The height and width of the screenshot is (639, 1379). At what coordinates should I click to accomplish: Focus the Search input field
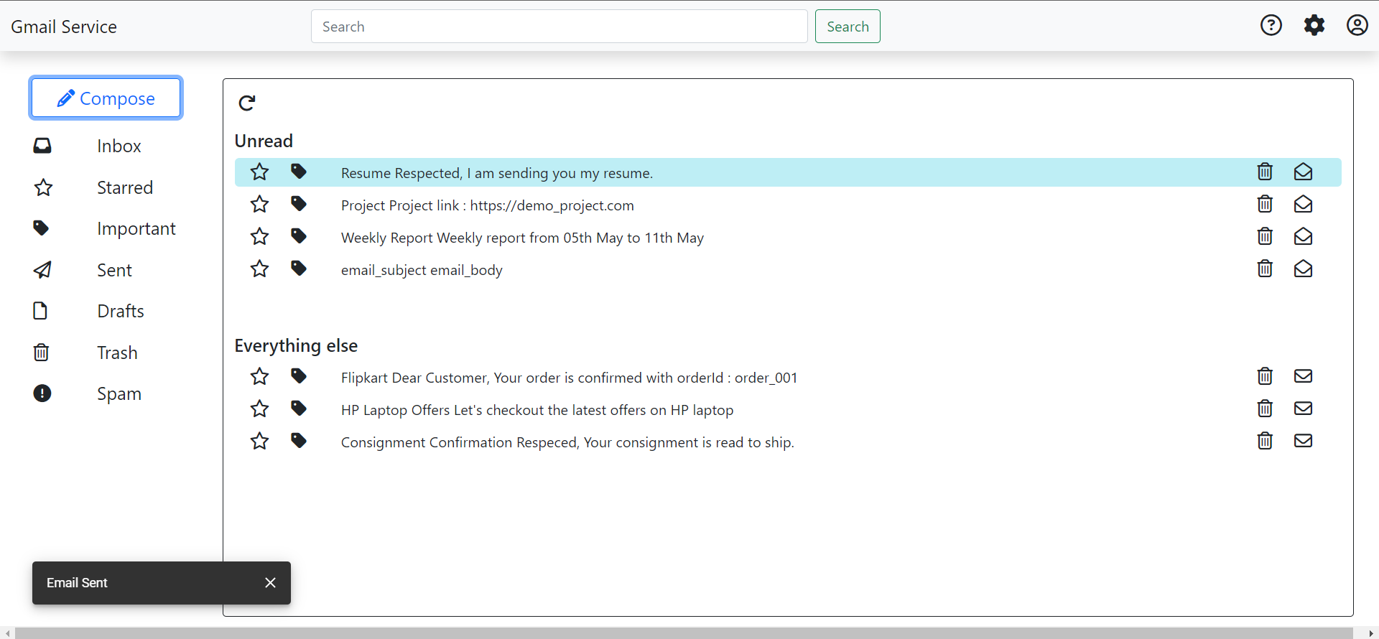[560, 27]
